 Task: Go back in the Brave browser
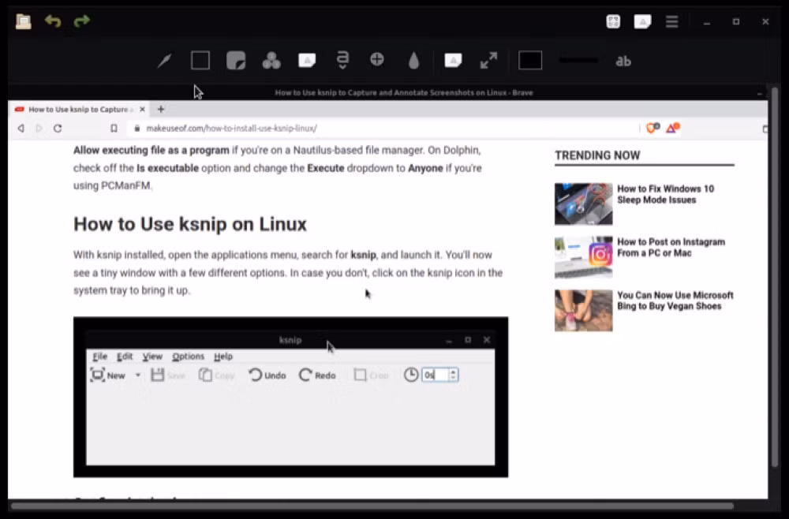tap(21, 129)
